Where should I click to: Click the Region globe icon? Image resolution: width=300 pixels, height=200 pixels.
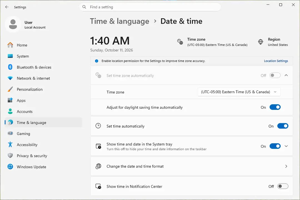(x=261, y=41)
